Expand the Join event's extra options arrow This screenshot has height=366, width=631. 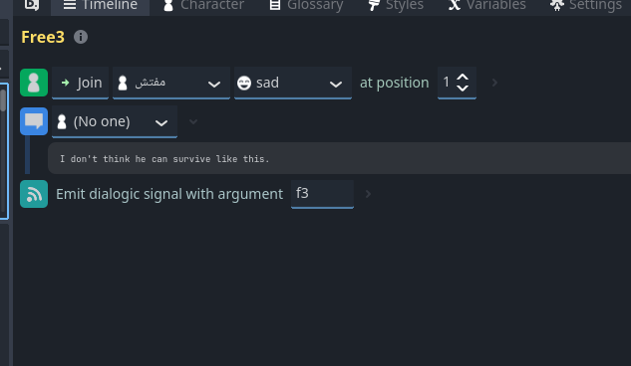click(x=494, y=83)
